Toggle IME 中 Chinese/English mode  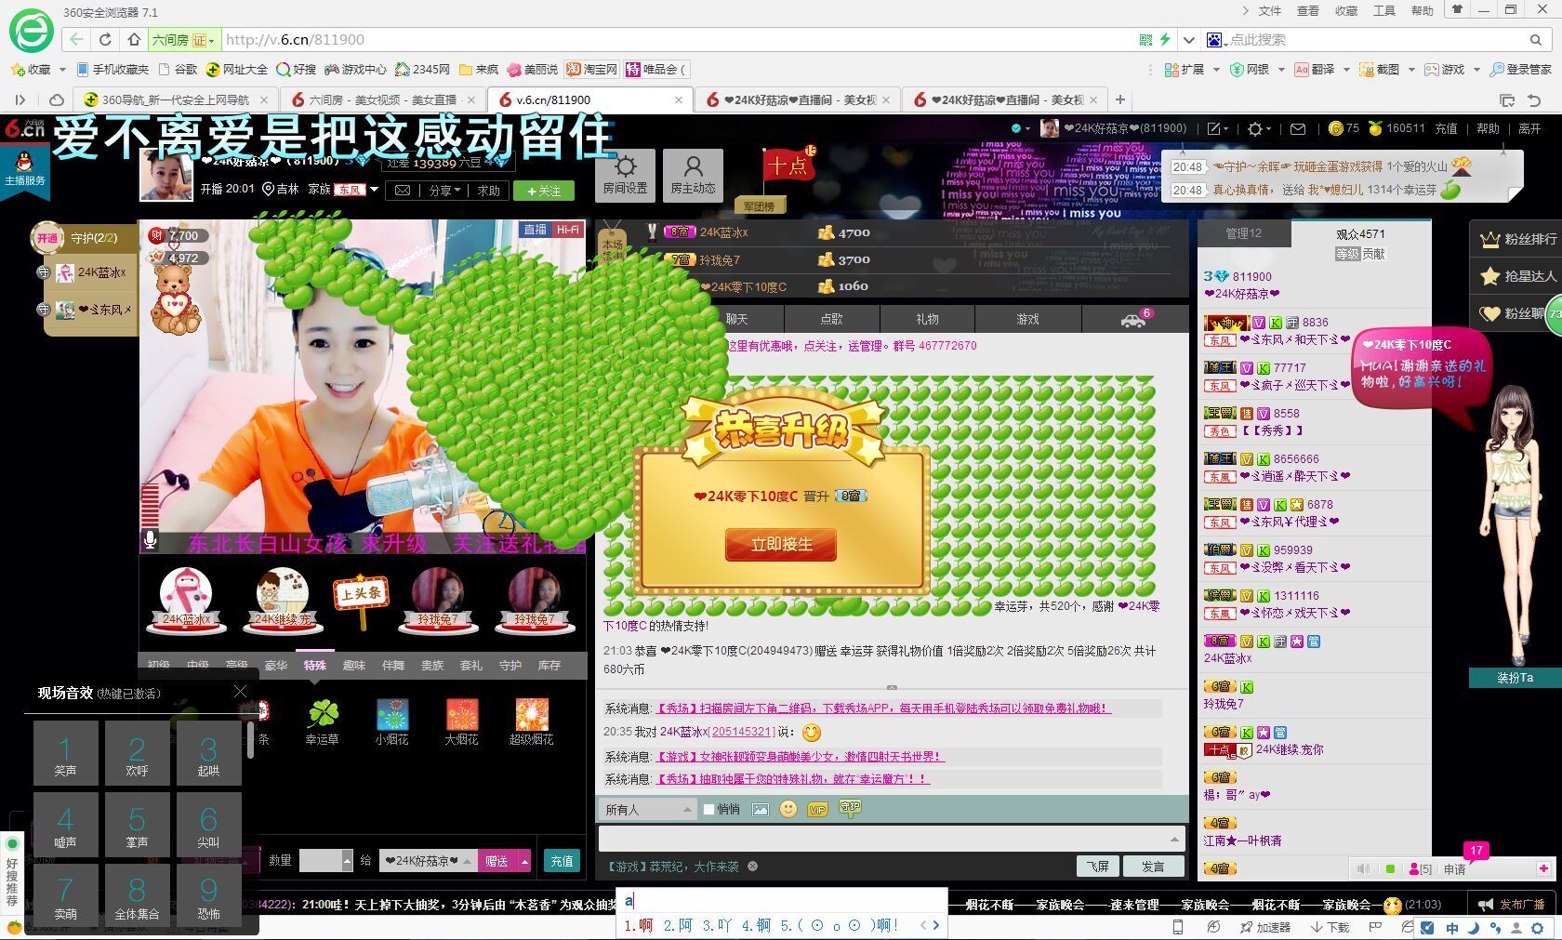point(1451,927)
